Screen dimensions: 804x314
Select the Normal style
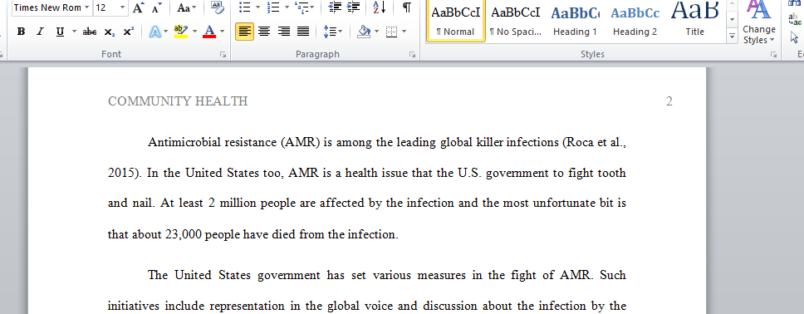click(455, 21)
